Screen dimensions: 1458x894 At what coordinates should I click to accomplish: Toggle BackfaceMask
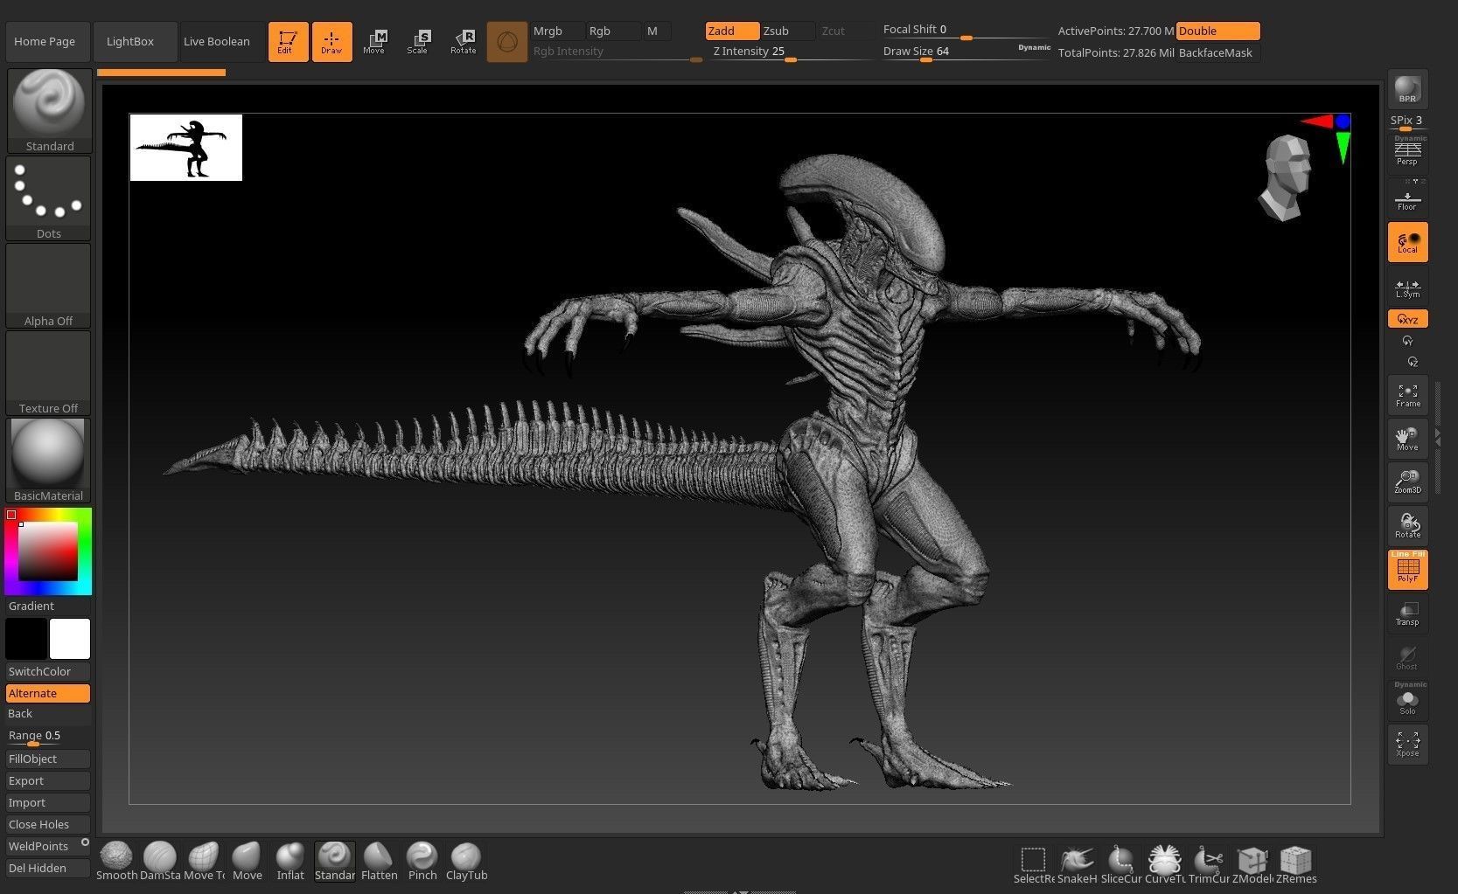(x=1217, y=52)
